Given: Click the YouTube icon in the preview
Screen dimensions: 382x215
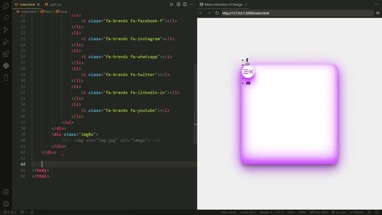Looking at the screenshot, I should [248, 83].
